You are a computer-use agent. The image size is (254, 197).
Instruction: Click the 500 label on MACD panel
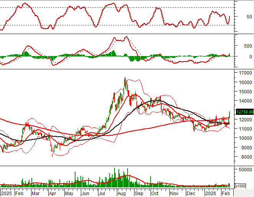(x=247, y=46)
